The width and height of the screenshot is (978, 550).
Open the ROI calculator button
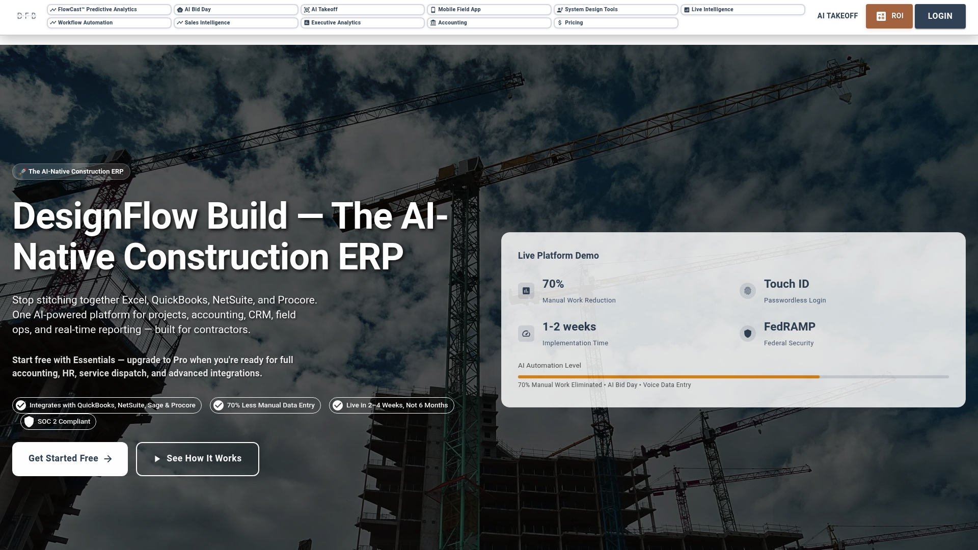[889, 16]
